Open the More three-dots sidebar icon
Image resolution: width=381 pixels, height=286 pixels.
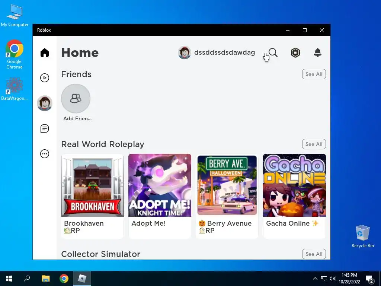coord(45,154)
